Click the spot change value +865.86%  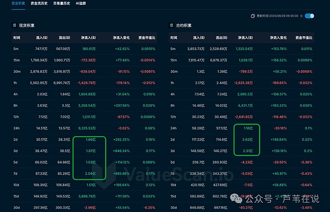tap(122, 174)
